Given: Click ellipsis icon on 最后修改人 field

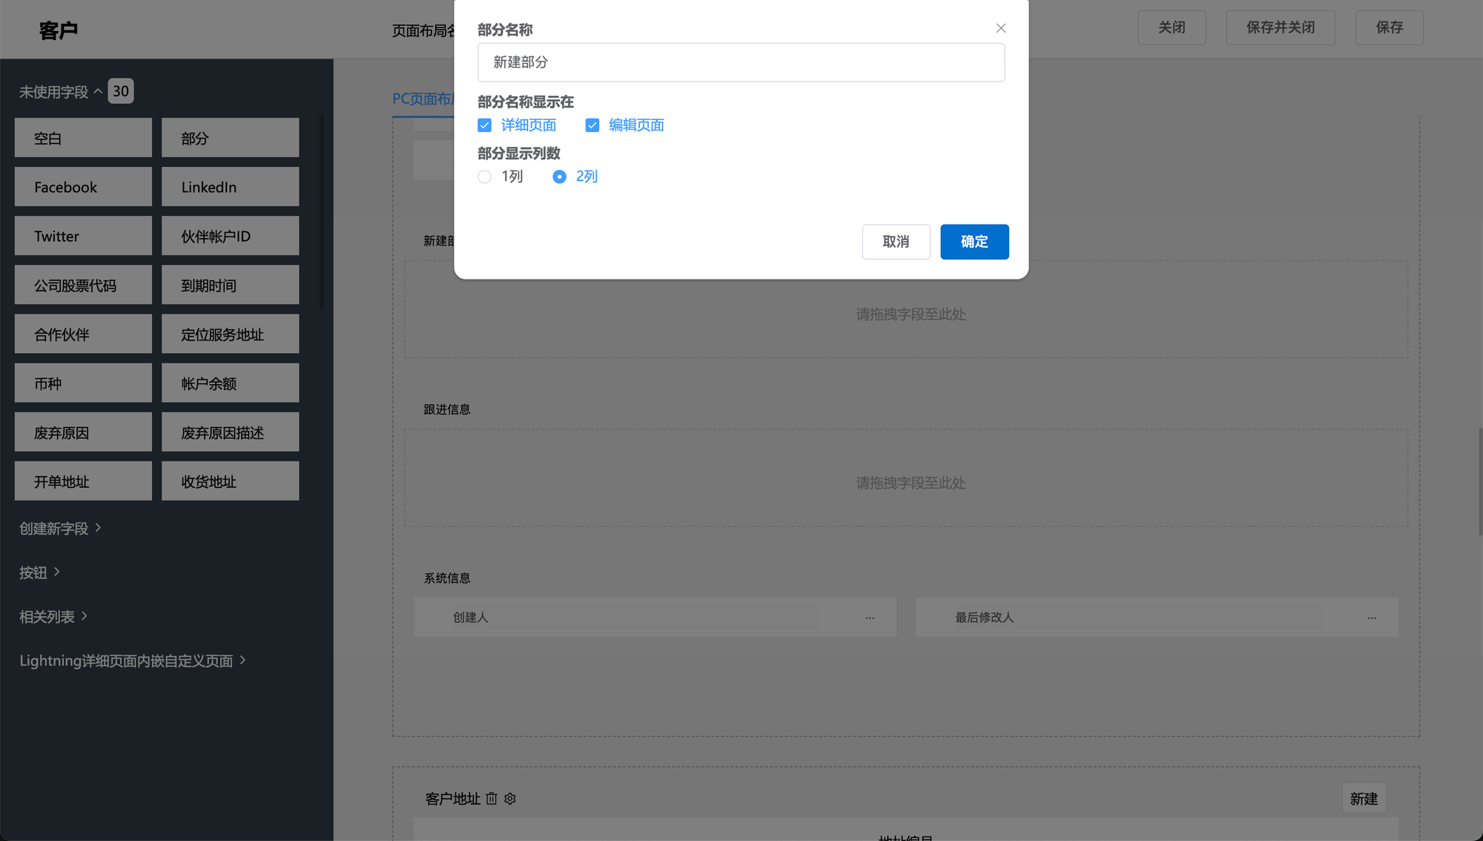Looking at the screenshot, I should 1372,618.
